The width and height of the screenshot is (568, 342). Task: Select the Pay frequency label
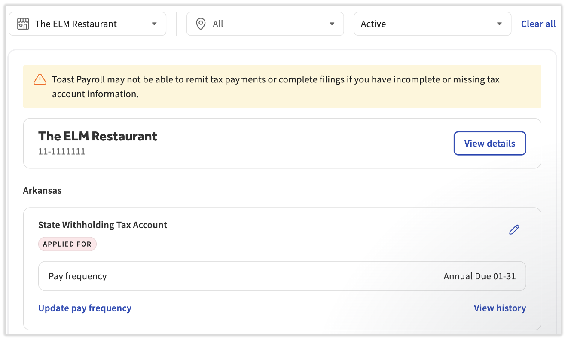77,276
